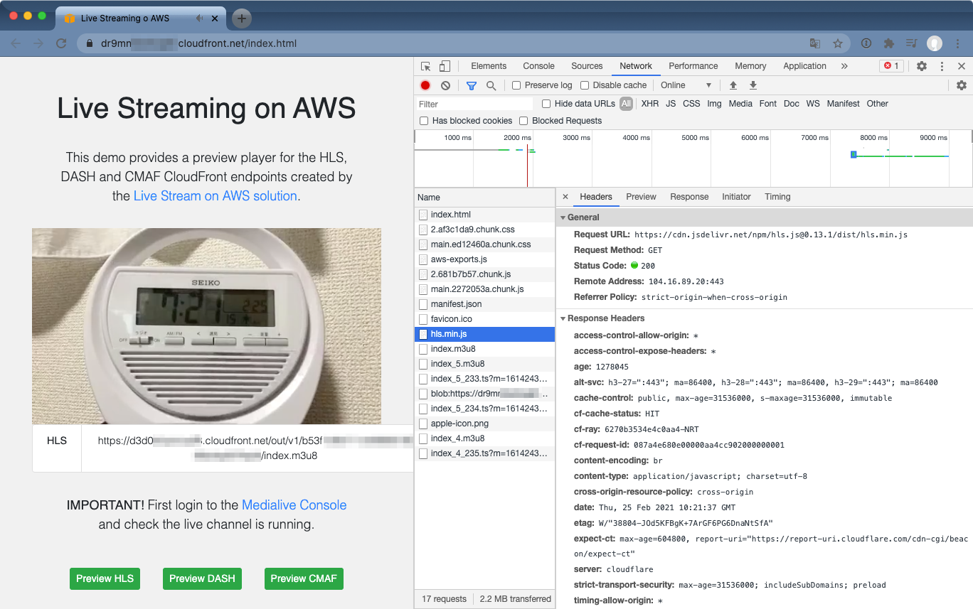973x609 pixels.
Task: Open Network panel settings gear
Action: [962, 85]
